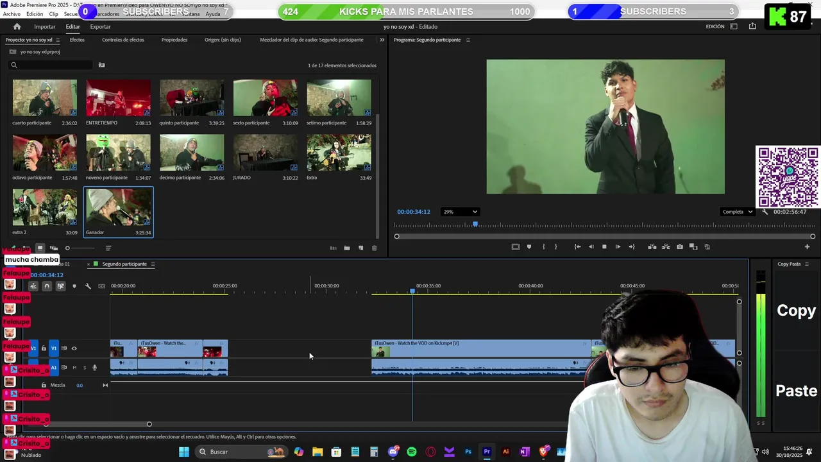The width and height of the screenshot is (821, 462).
Task: Add a marker in Program monitor
Action: coord(529,246)
